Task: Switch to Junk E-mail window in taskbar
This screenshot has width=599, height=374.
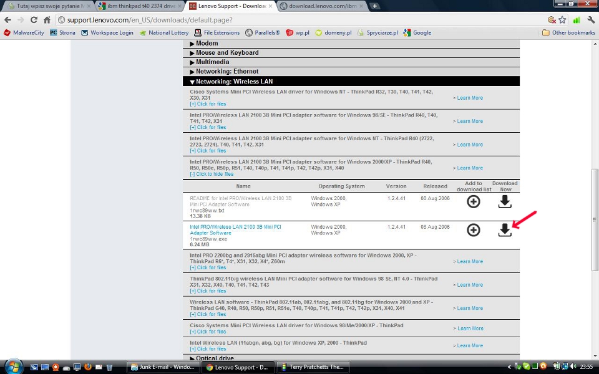Action: 163,367
